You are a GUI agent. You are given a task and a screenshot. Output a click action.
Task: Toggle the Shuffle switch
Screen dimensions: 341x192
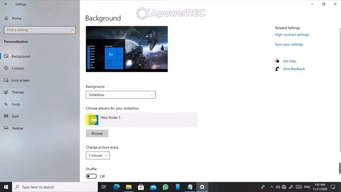(x=91, y=176)
